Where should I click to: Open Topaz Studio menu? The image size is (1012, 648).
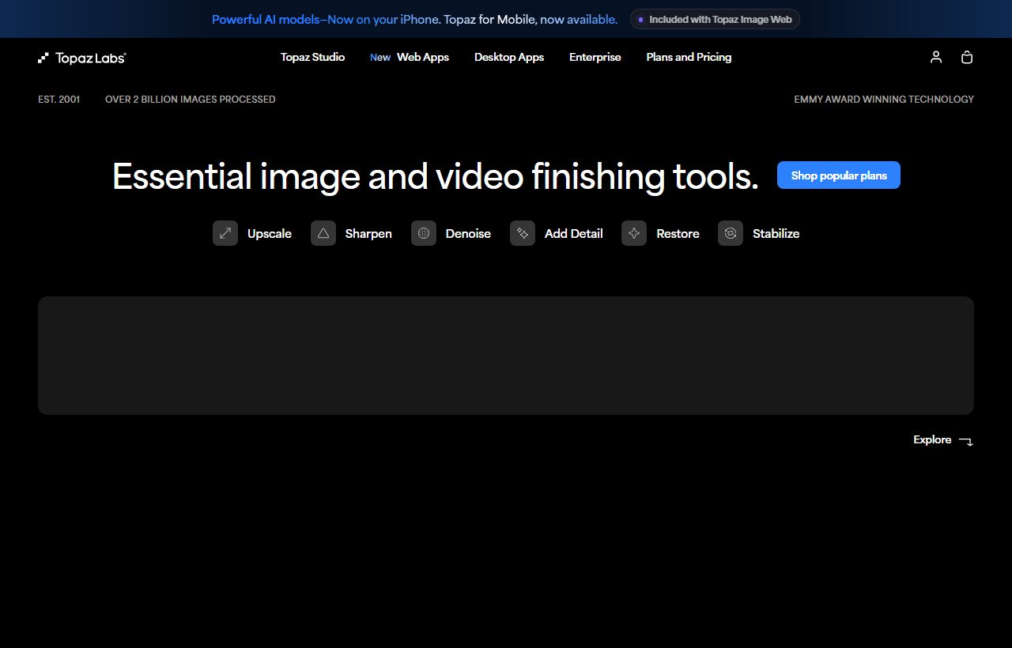tap(312, 57)
